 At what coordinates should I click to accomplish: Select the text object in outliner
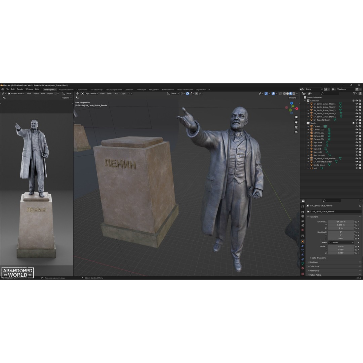[315, 168]
